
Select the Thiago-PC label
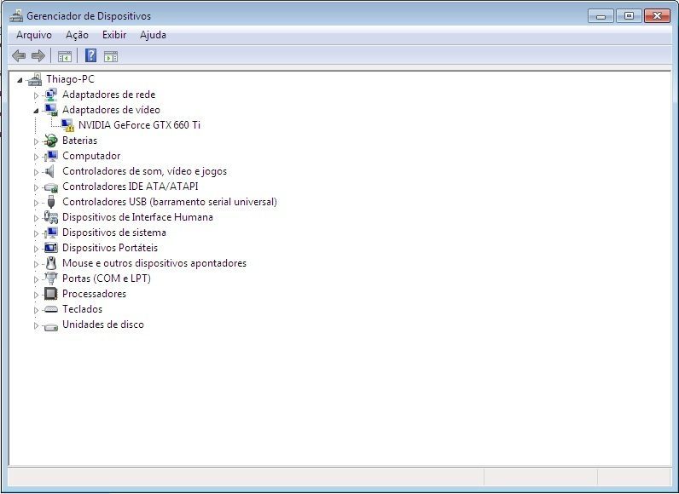click(70, 79)
